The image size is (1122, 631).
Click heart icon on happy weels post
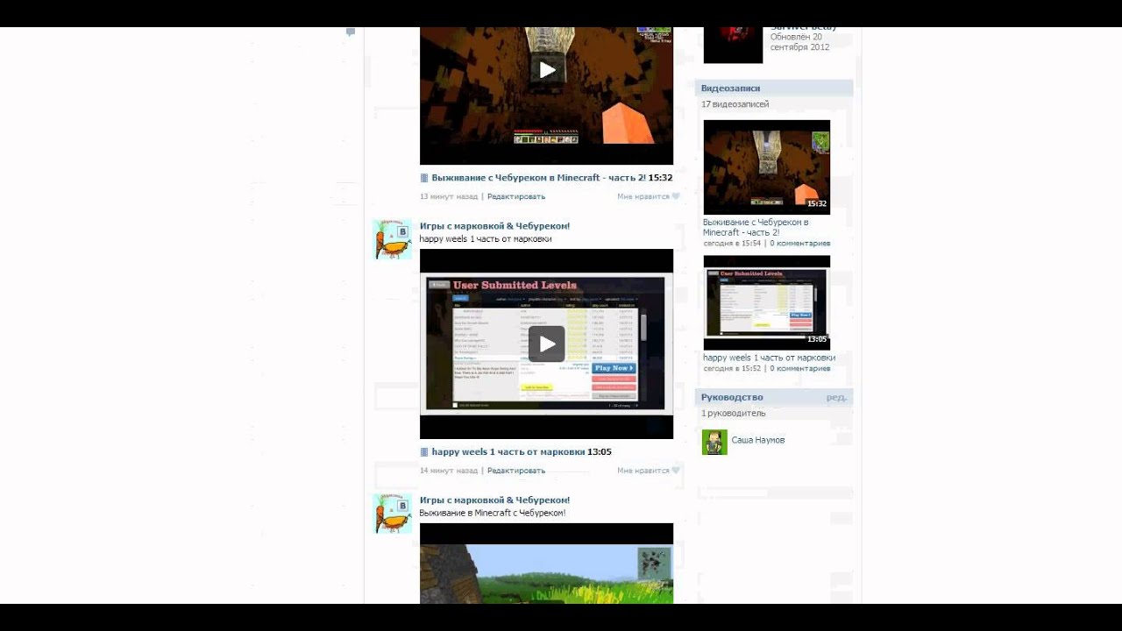(x=676, y=471)
